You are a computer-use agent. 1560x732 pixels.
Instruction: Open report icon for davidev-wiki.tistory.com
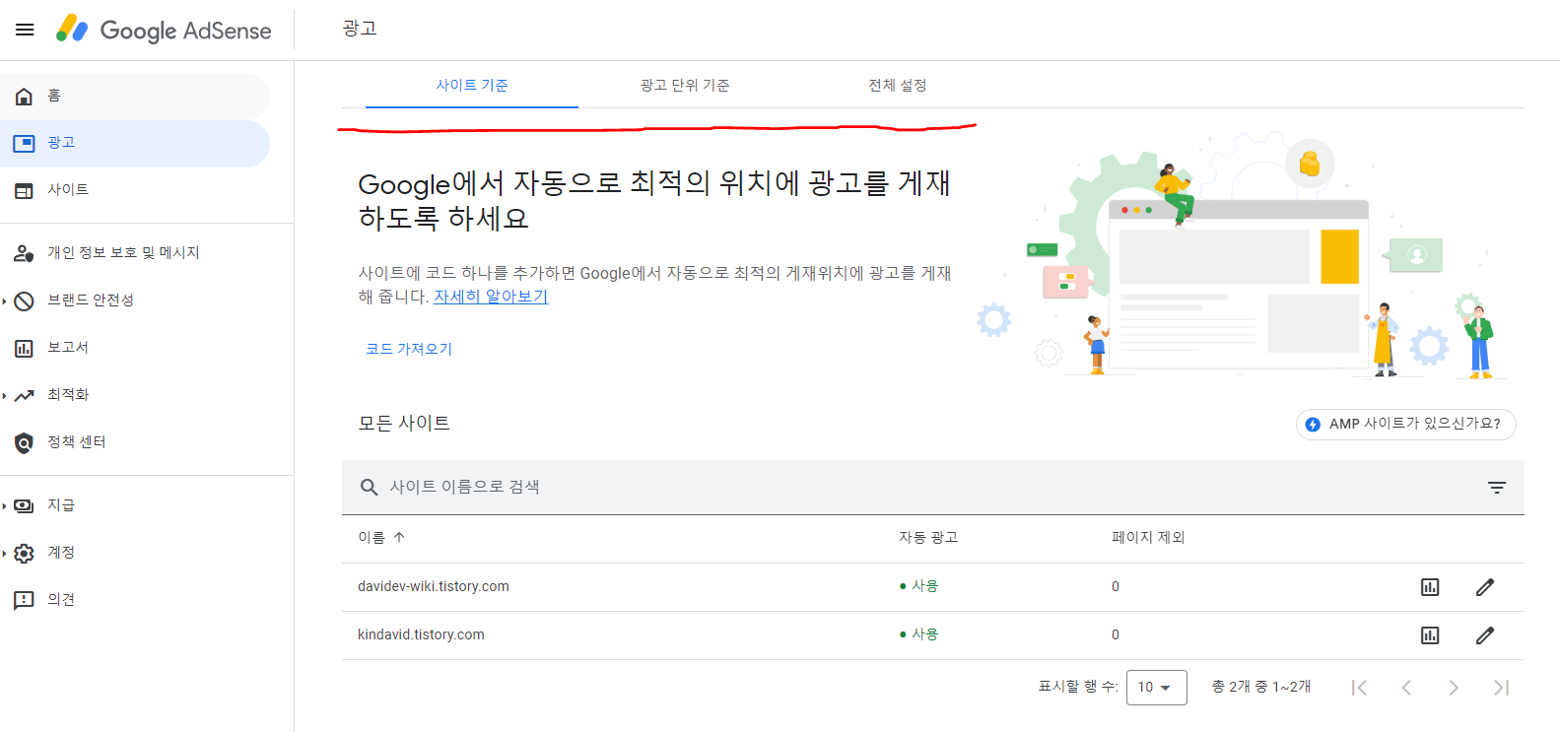click(x=1430, y=587)
